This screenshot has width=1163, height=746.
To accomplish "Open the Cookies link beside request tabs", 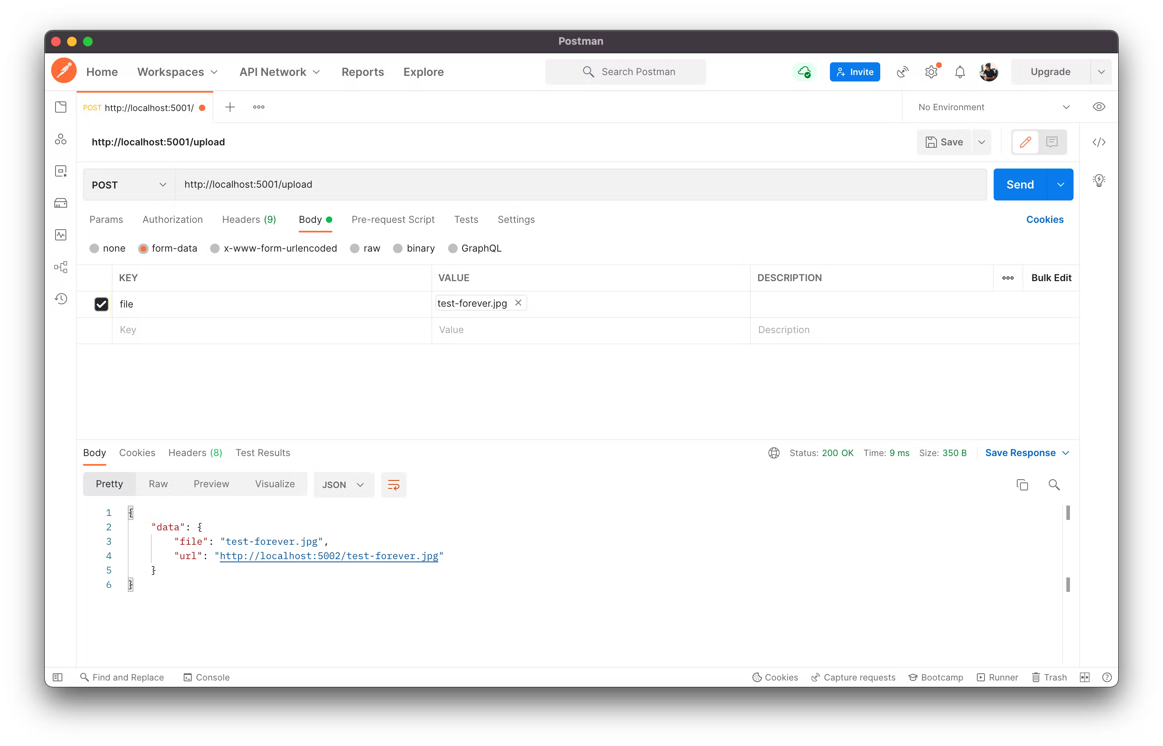I will [x=1045, y=219].
